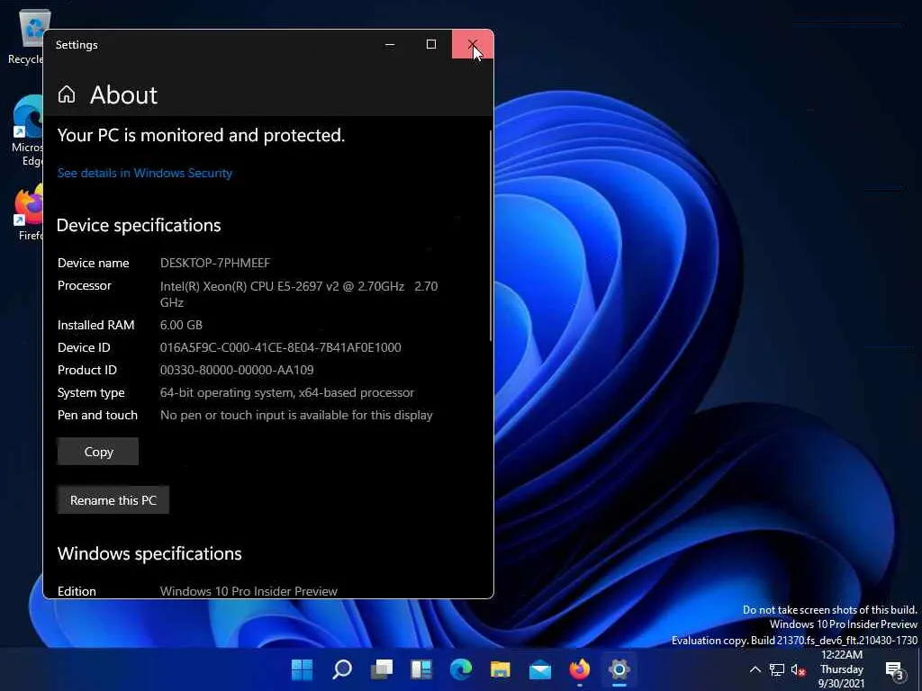Viewport: 922px width, 691px height.
Task: Click the device name DESKTOP-7PHMEEF
Action: click(x=215, y=263)
